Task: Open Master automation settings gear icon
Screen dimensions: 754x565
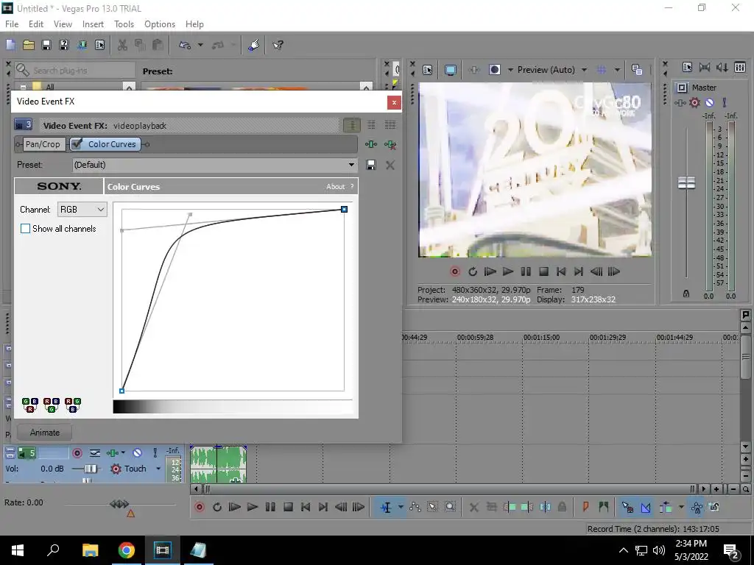Action: [x=694, y=102]
